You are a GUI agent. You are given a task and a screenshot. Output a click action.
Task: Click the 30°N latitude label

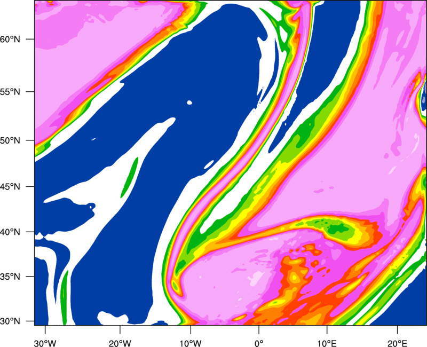(x=10, y=321)
